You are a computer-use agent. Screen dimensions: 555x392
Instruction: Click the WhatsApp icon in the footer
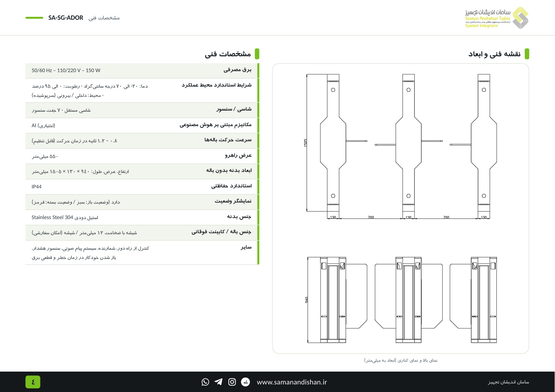click(205, 382)
